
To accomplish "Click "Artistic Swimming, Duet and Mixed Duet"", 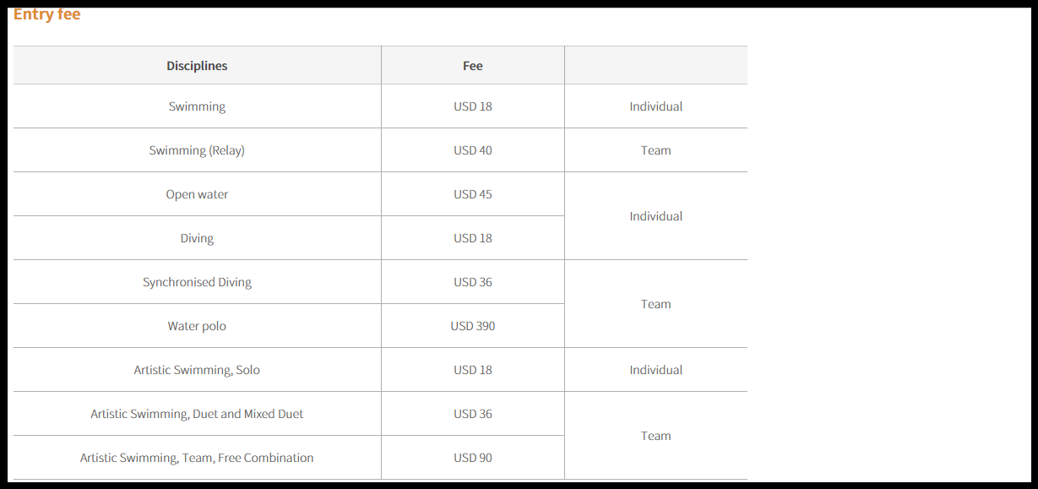I will (x=197, y=414).
